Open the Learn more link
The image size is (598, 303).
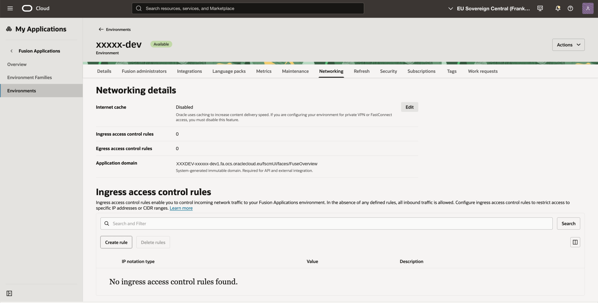(x=181, y=208)
